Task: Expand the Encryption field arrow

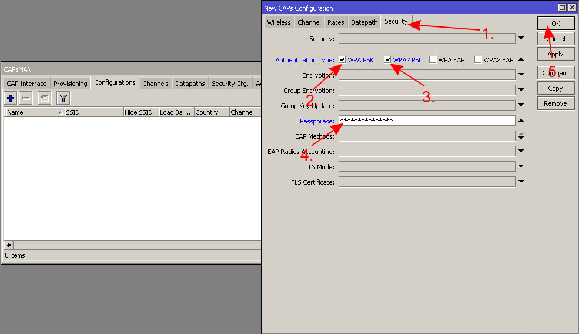Action: pyautogui.click(x=521, y=75)
